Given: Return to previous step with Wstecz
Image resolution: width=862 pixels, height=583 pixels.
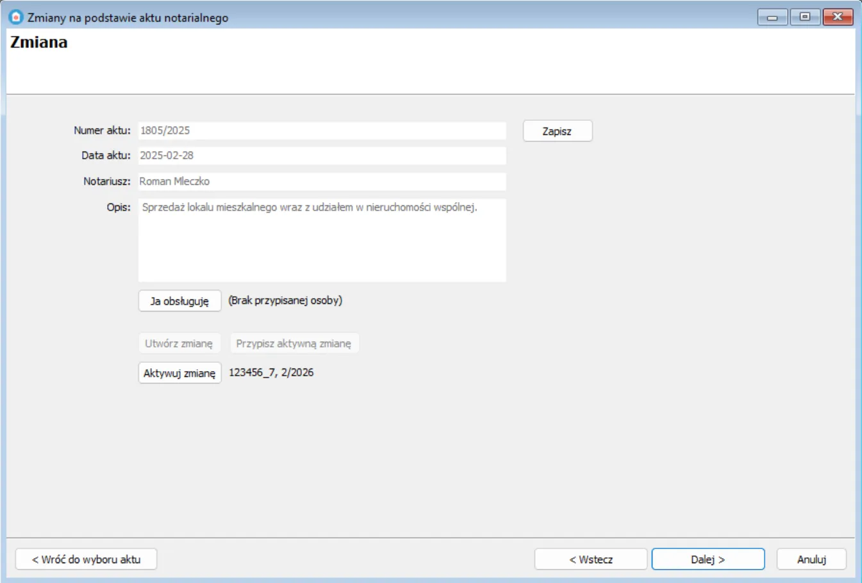Looking at the screenshot, I should pos(590,559).
